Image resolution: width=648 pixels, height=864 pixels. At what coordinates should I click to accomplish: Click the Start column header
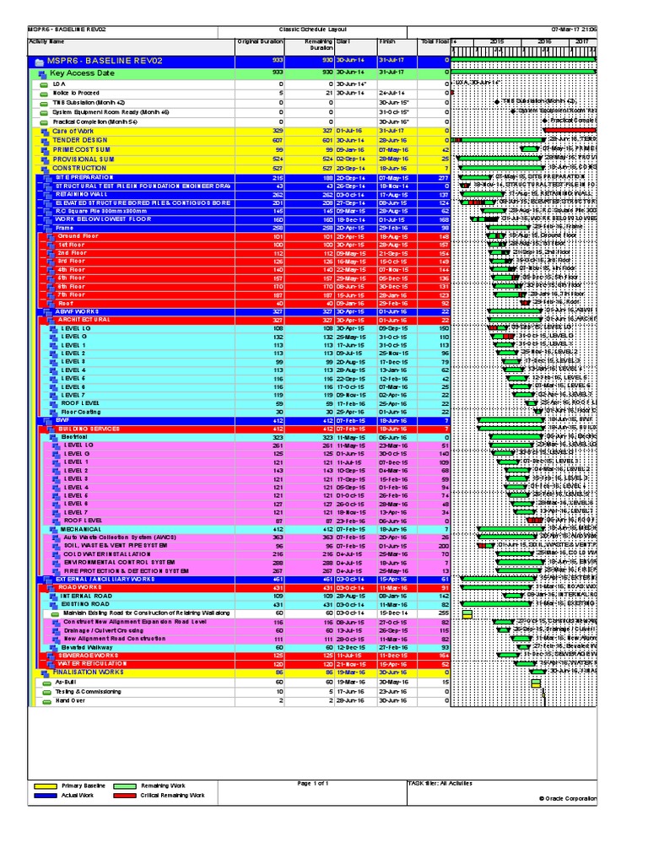pos(356,47)
